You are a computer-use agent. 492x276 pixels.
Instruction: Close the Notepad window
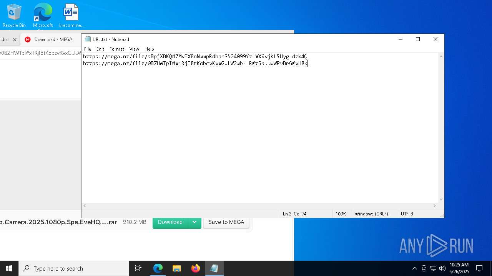pos(435,39)
